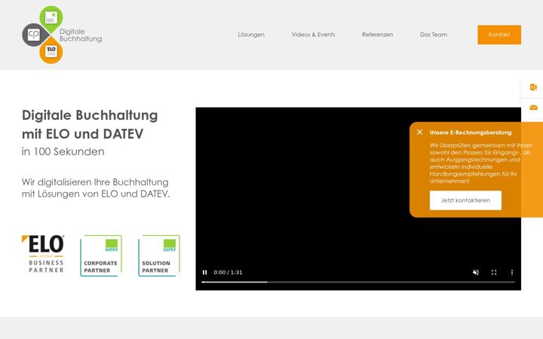The height and width of the screenshot is (339, 543).
Task: Click the email envelope side icon
Action: (533, 108)
